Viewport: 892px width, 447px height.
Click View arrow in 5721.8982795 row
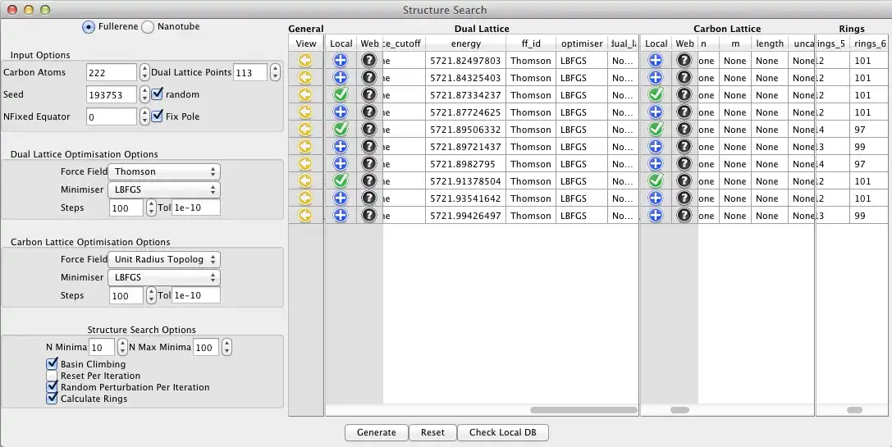click(x=305, y=164)
